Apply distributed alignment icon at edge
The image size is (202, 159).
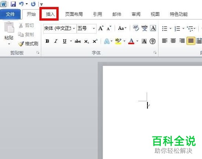coord(199,41)
